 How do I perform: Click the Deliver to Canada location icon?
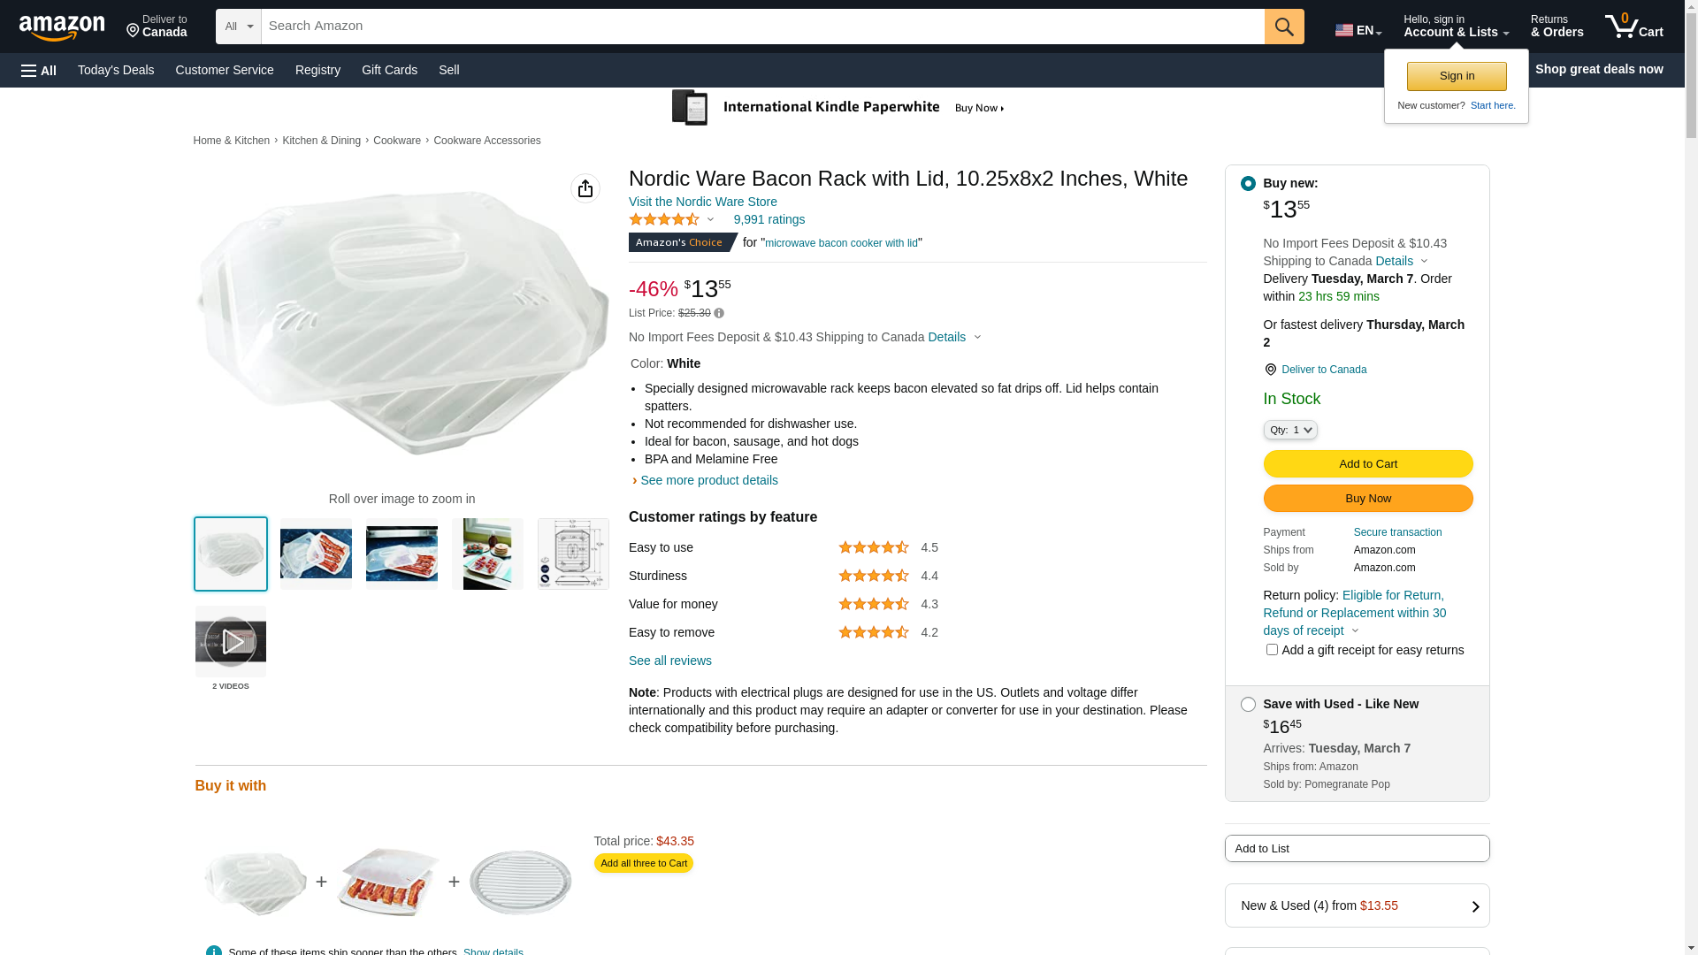1270,370
